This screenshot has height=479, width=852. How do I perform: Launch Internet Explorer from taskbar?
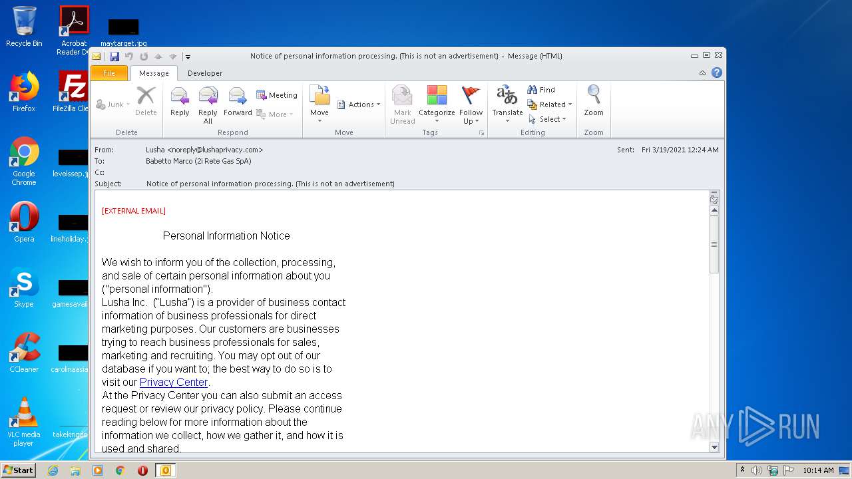pyautogui.click(x=53, y=470)
